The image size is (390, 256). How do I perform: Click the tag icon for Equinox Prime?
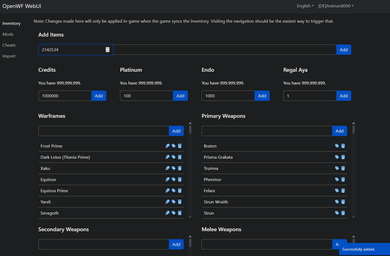(174, 191)
